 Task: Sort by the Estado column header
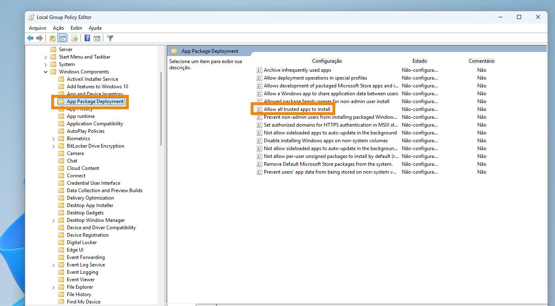point(420,61)
